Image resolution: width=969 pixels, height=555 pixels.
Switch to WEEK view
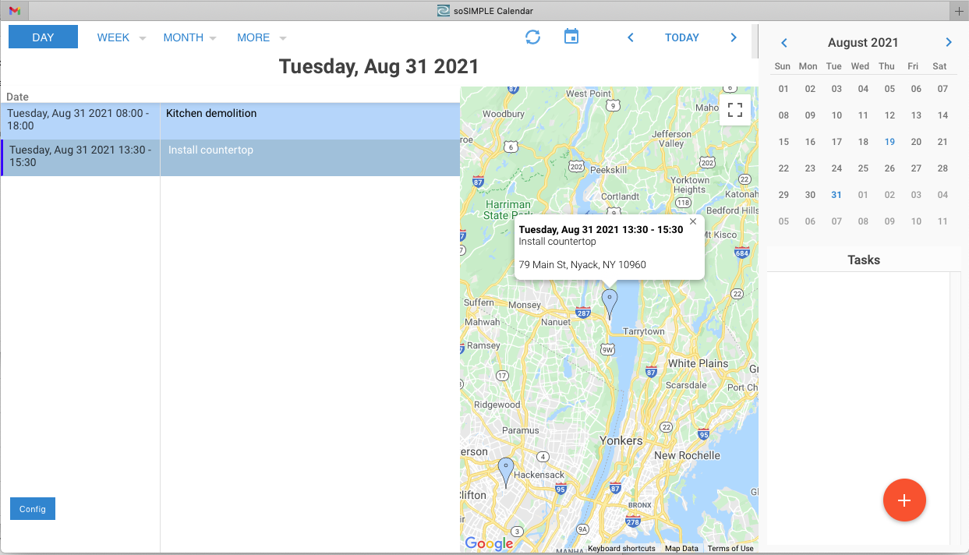click(113, 37)
